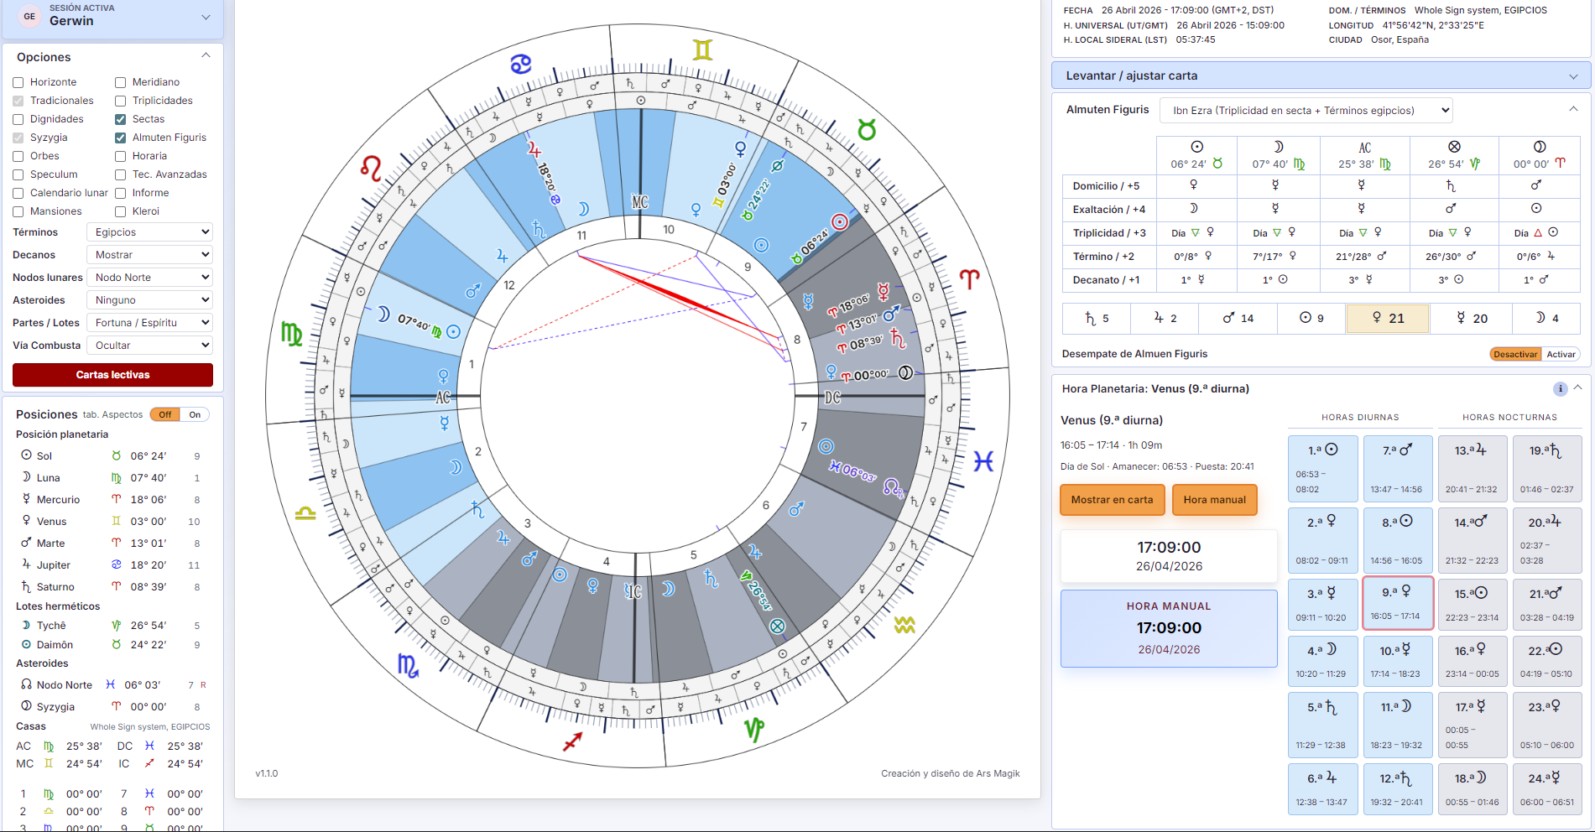Collapse the Hora Planetaria panel

point(1578,388)
